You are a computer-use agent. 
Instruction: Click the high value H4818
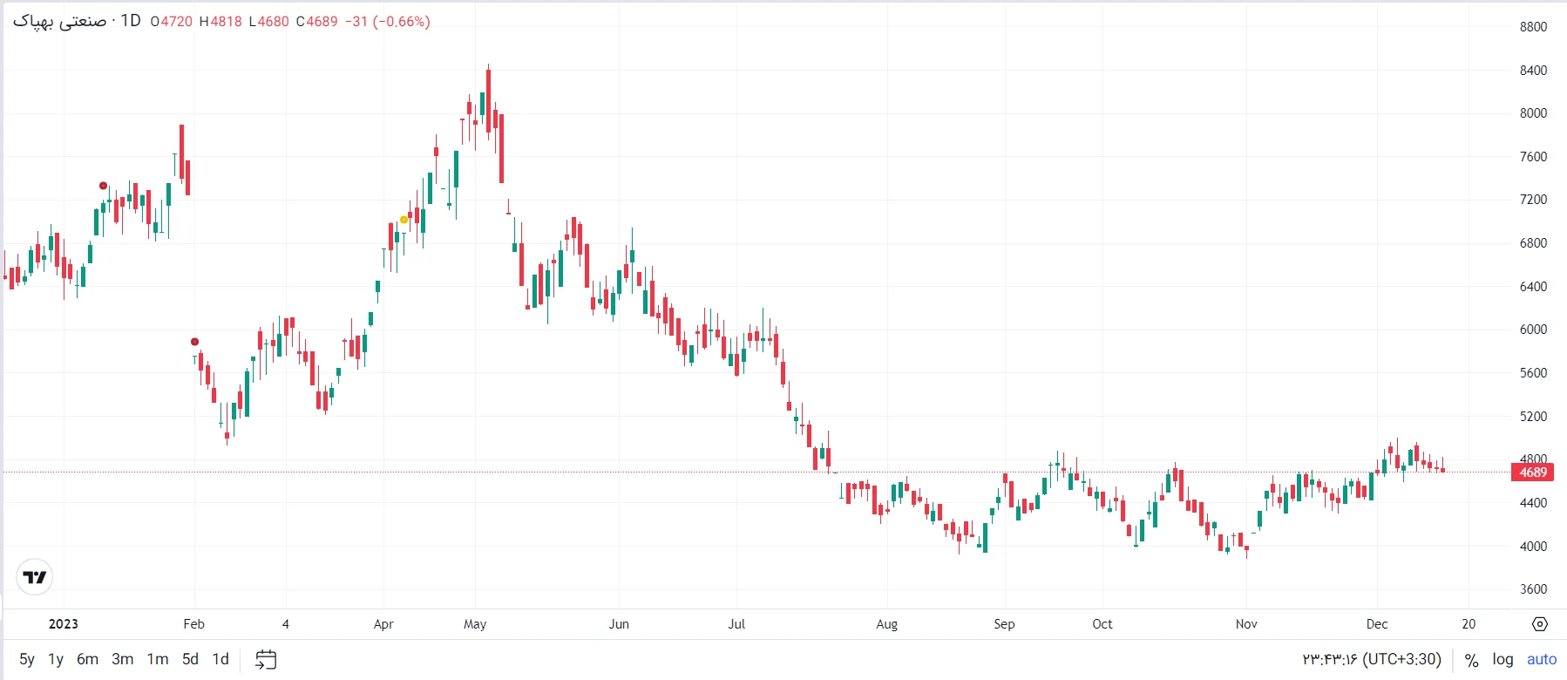(220, 22)
